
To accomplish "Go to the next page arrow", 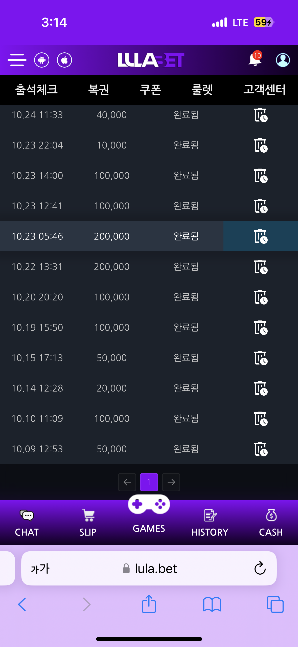I will pos(171,482).
